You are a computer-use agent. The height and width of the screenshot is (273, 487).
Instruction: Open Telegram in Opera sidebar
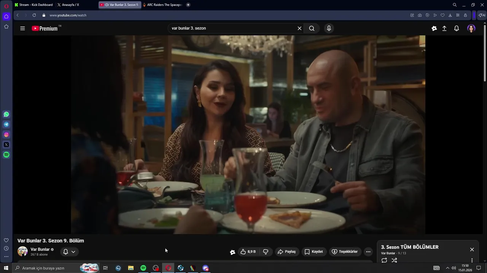6,124
